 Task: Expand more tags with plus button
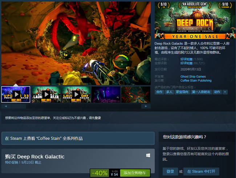225,92
